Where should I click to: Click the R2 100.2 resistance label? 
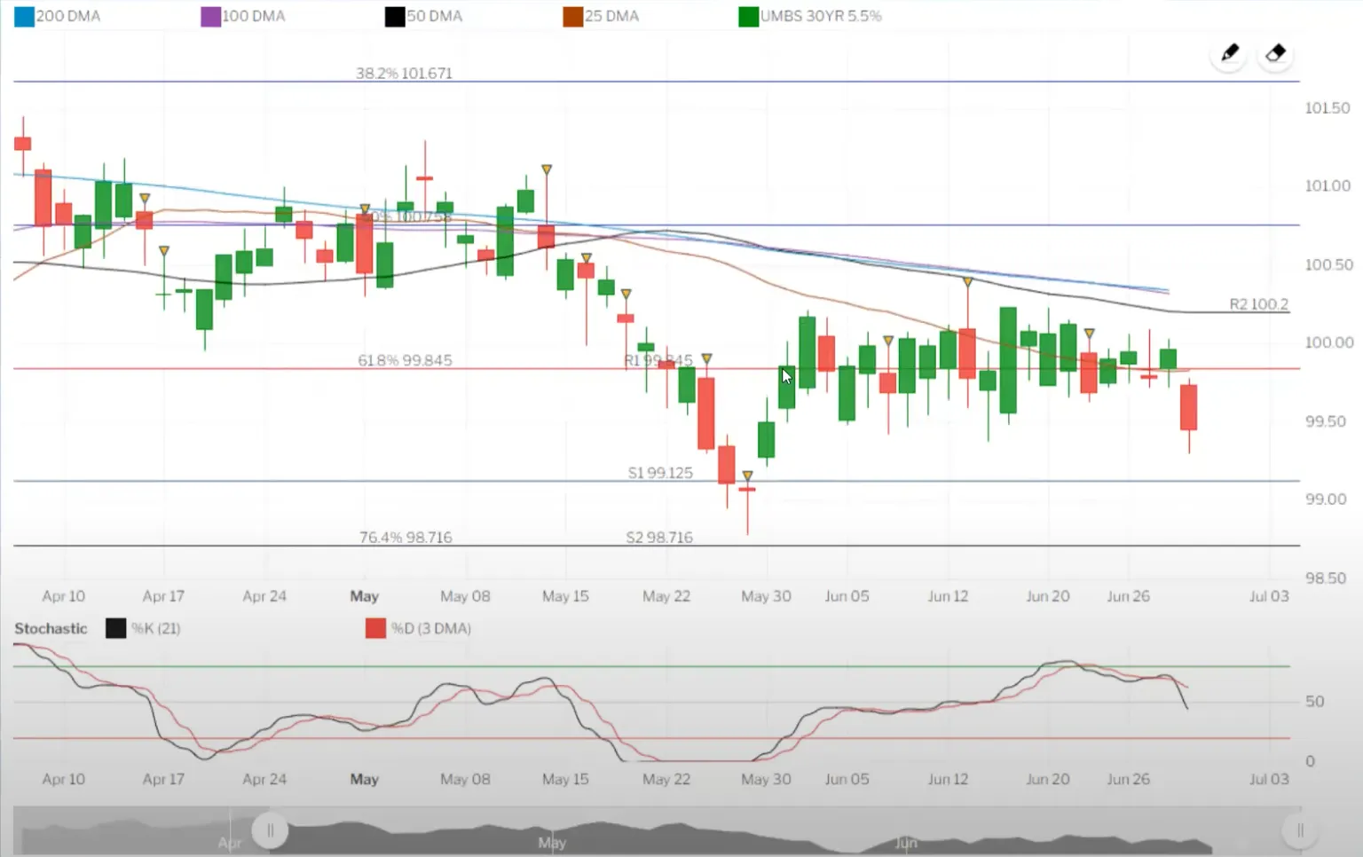pos(1258,304)
